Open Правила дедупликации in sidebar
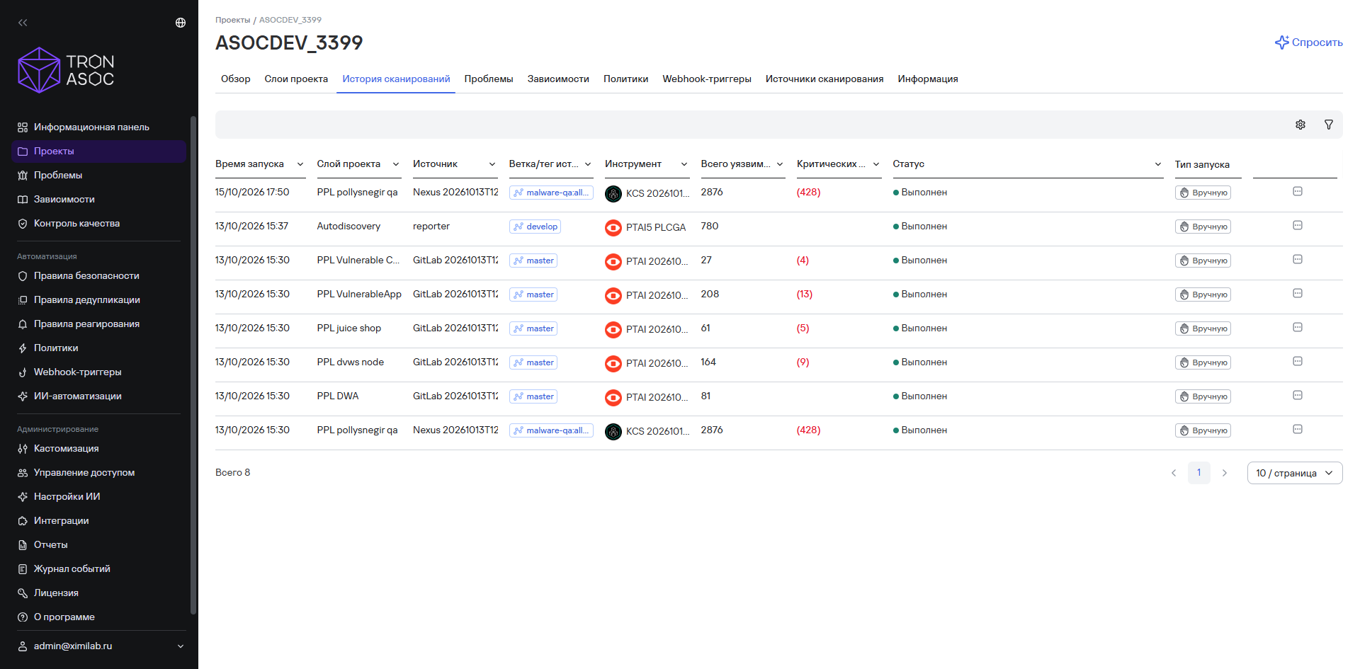Viewport: 1360px width, 669px height. (x=98, y=300)
